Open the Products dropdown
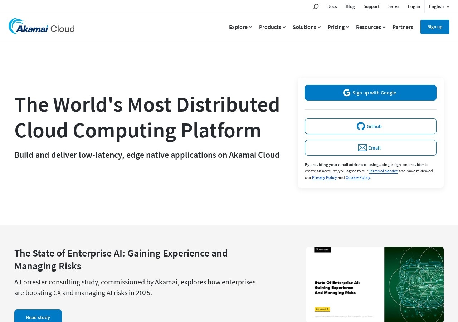458x322 pixels. 272,27
